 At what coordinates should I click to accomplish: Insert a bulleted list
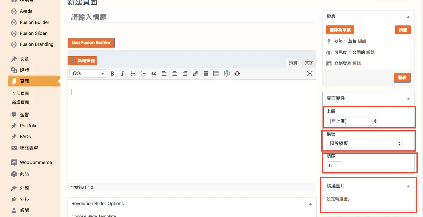point(133,74)
